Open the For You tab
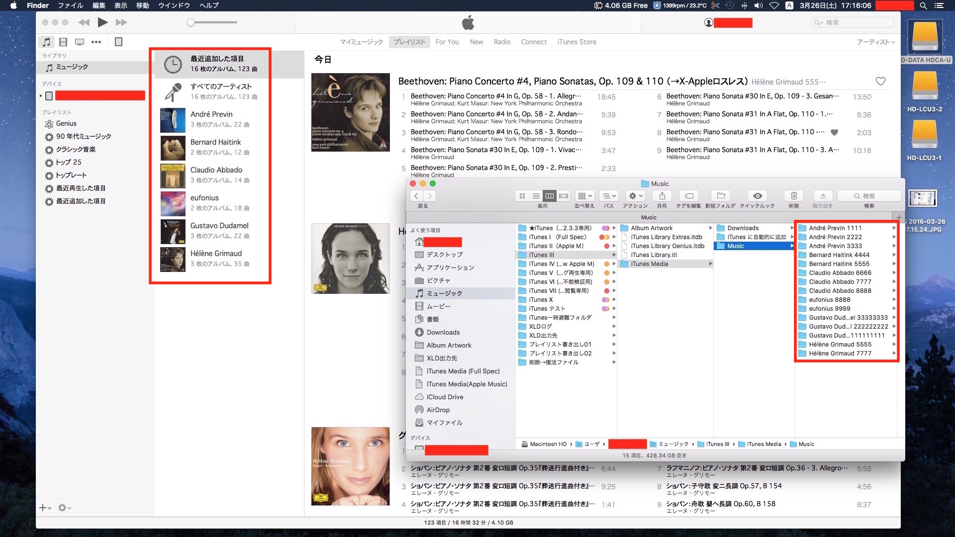The height and width of the screenshot is (537, 955). (447, 42)
